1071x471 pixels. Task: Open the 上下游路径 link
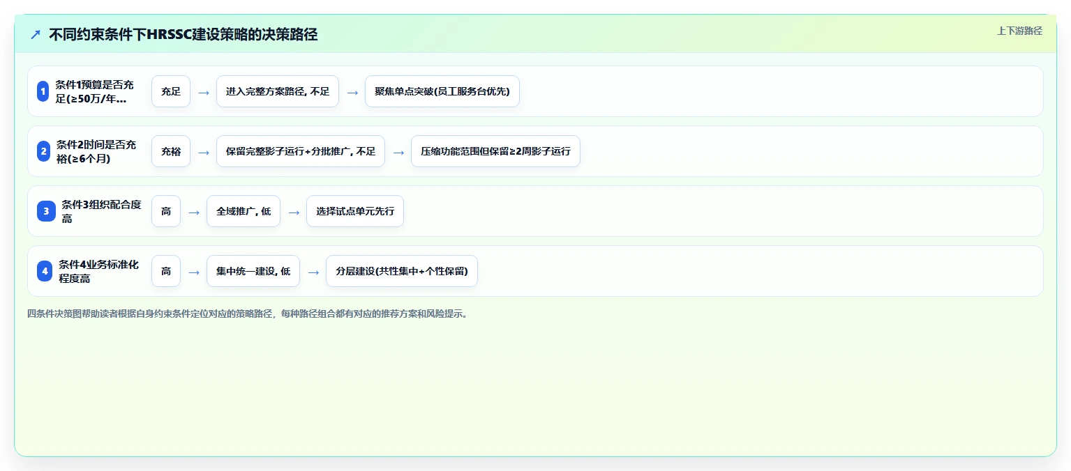pos(1019,31)
